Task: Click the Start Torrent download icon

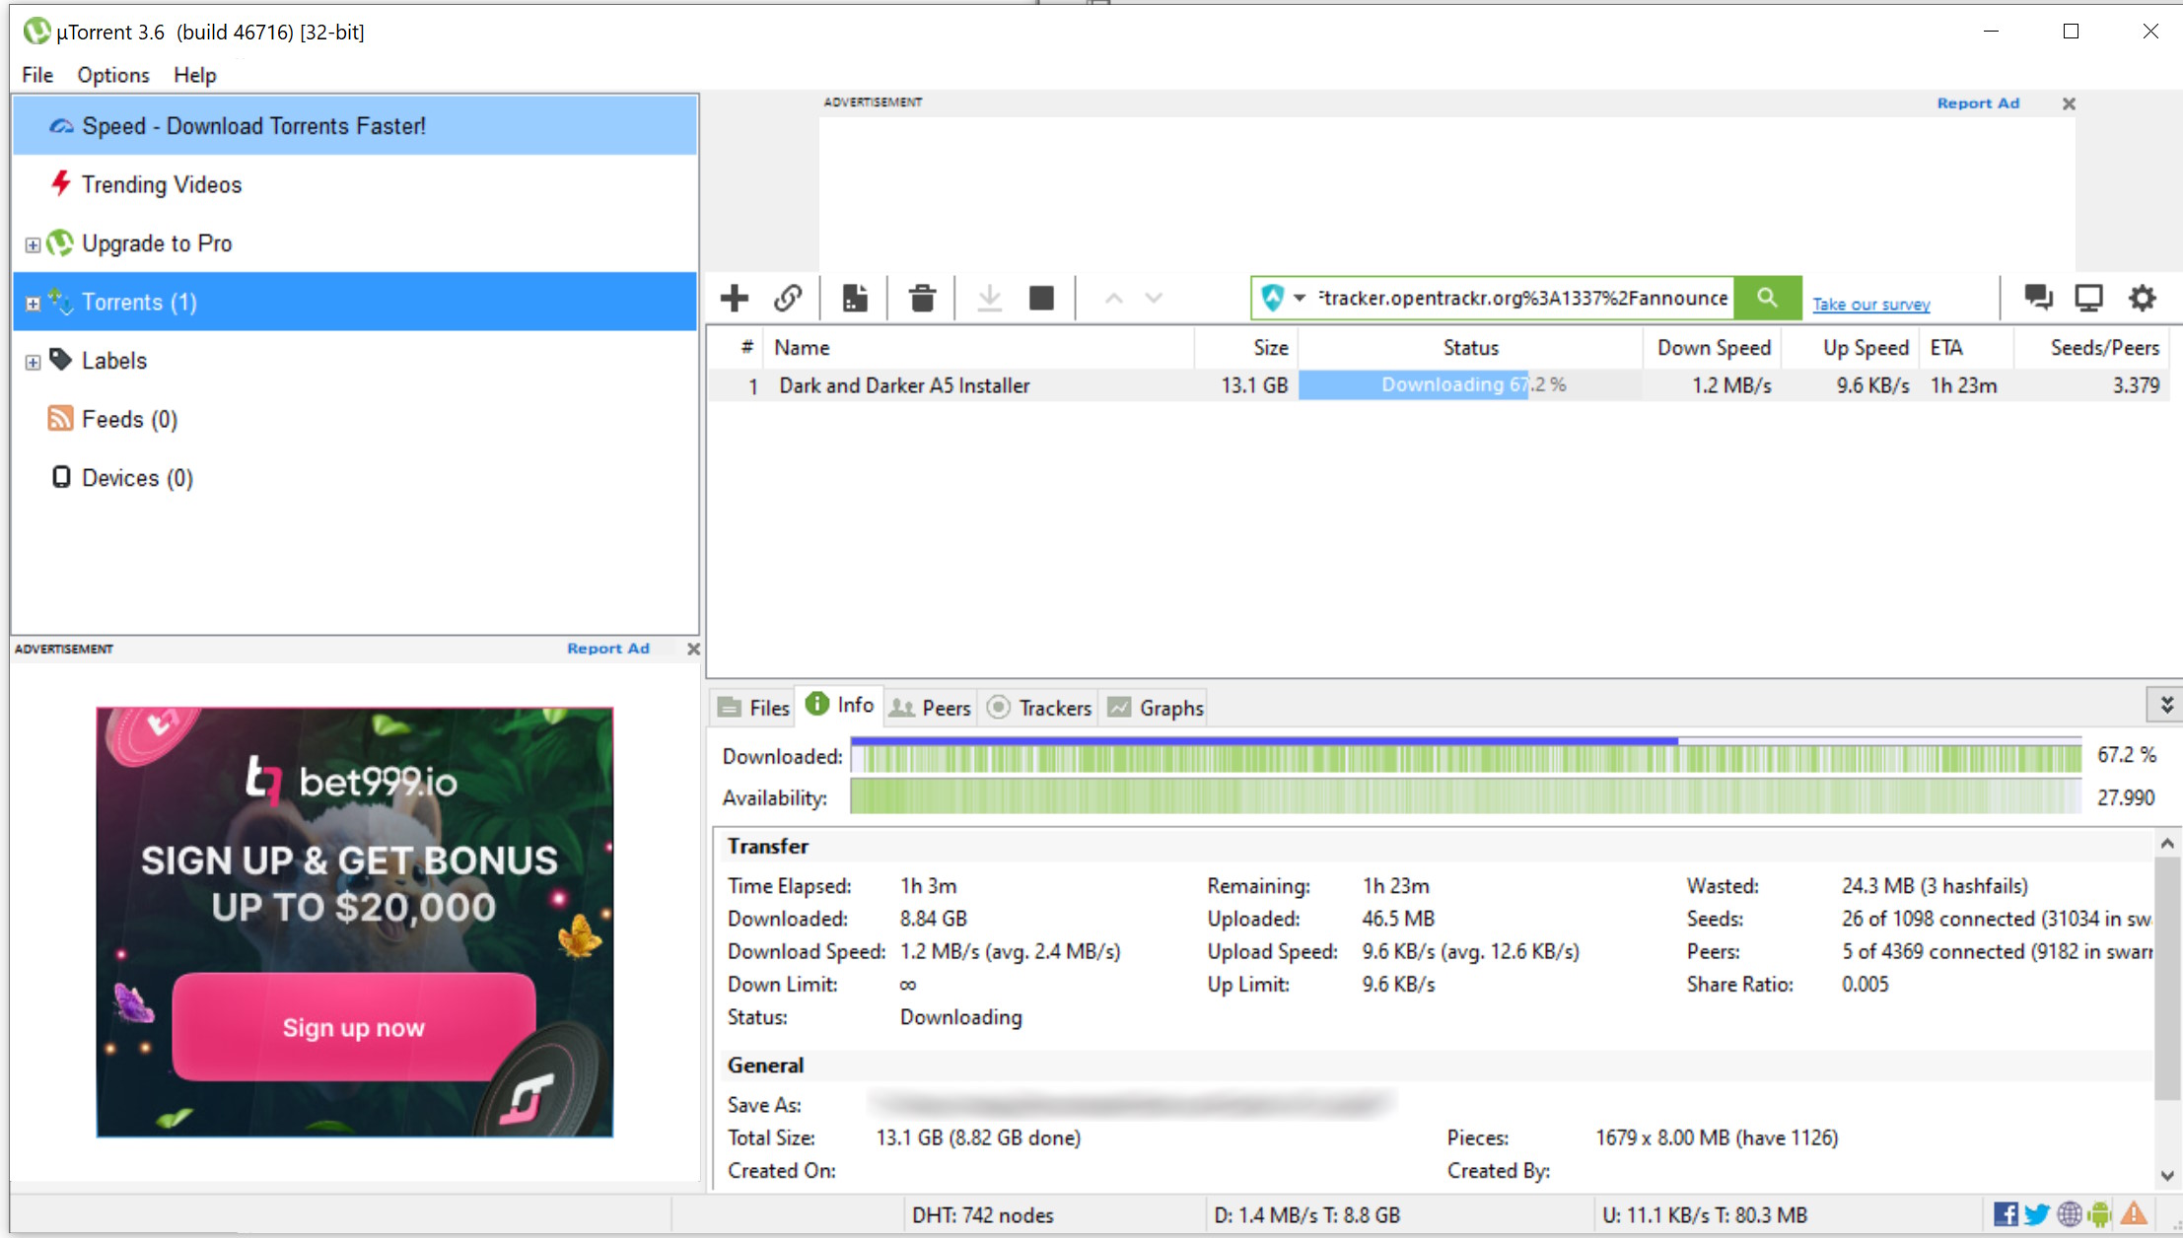Action: (x=990, y=297)
